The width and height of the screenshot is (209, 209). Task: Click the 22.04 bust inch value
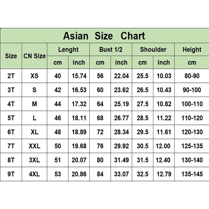point(121,76)
